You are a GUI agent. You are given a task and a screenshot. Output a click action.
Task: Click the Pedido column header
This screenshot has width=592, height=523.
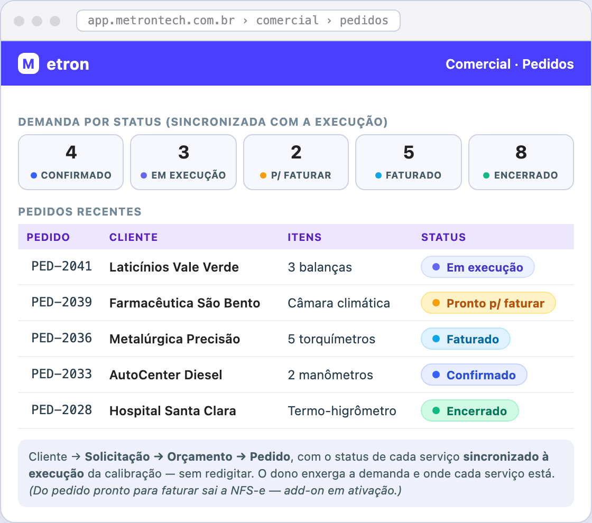(48, 237)
